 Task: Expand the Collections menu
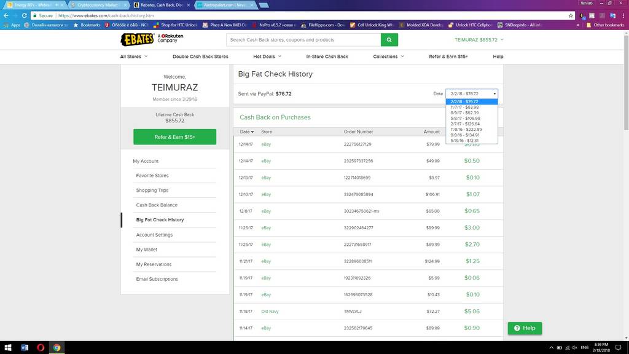tap(388, 57)
